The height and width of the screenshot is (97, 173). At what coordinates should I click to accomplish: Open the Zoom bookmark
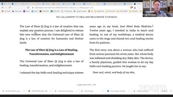click(35, 11)
